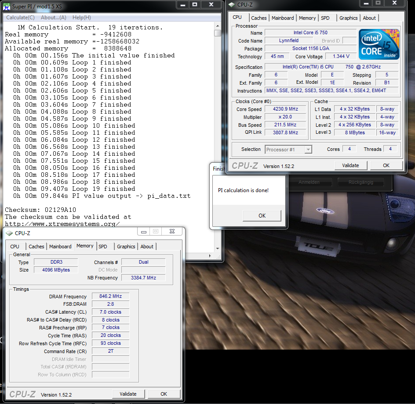Click the Intel Core i5 logo badge
Image resolution: width=415 pixels, height=404 pixels.
click(379, 44)
